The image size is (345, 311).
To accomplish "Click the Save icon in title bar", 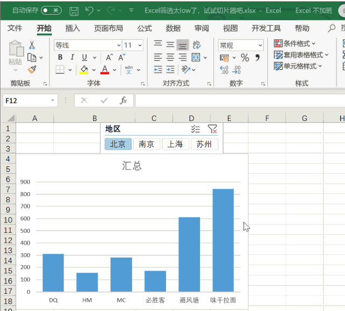I will coord(74,11).
